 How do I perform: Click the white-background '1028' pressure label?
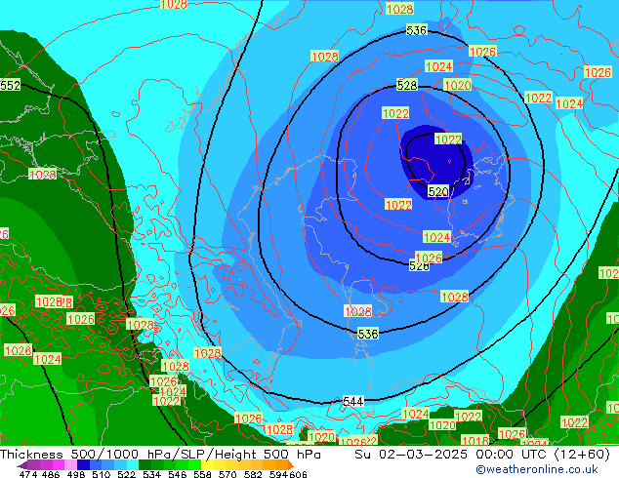pyautogui.click(x=358, y=311)
